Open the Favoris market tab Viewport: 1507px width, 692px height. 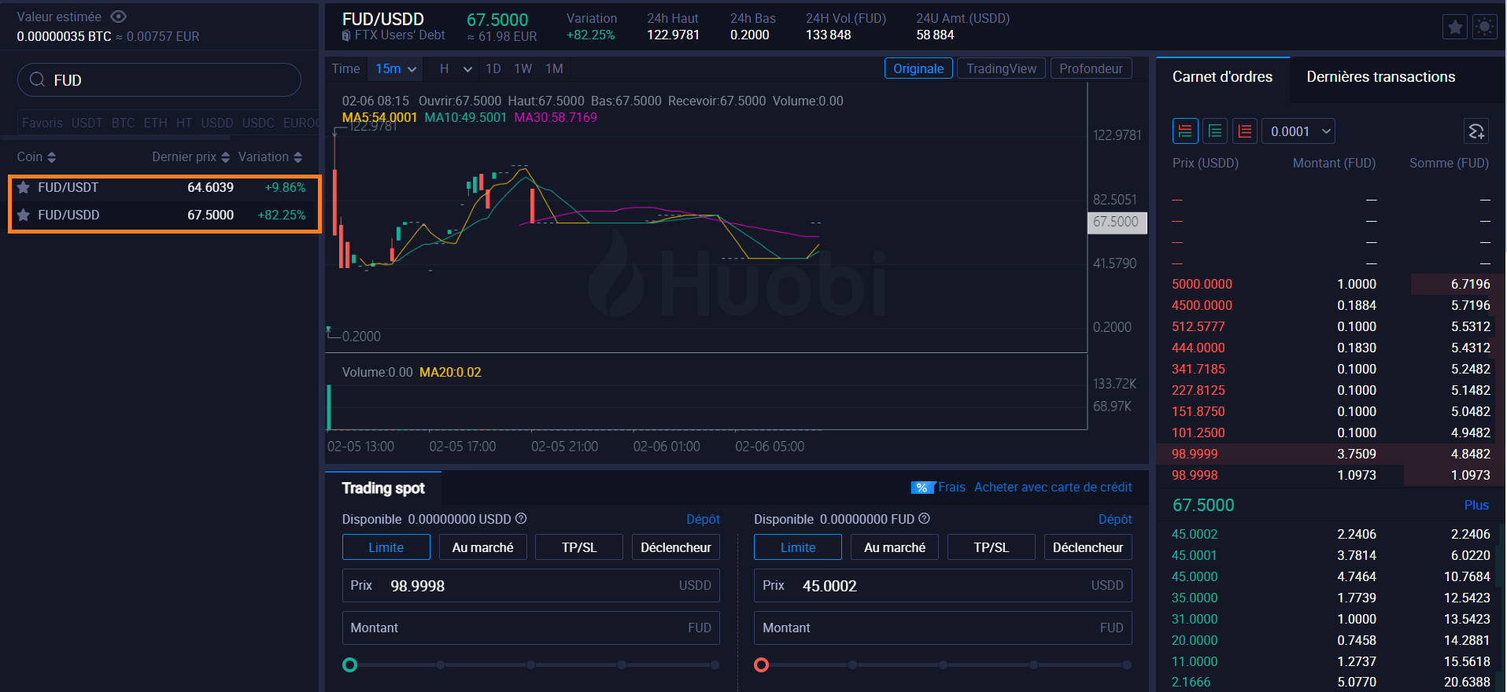(x=42, y=123)
